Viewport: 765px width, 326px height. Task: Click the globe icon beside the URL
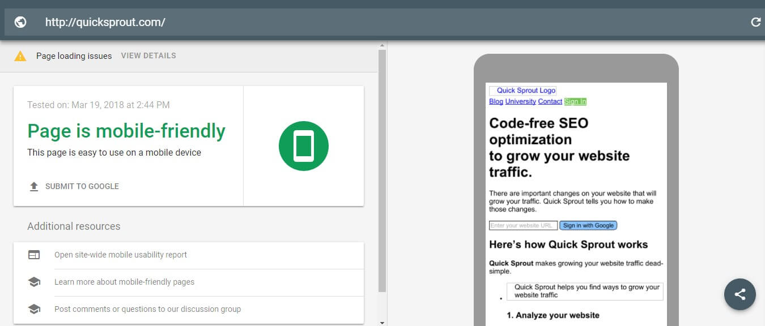[x=21, y=22]
